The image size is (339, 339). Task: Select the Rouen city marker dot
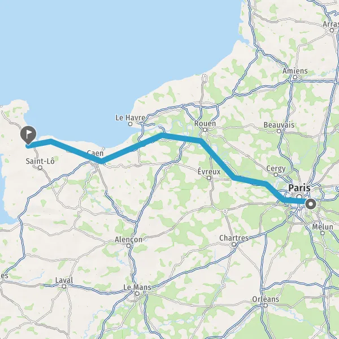click(205, 130)
